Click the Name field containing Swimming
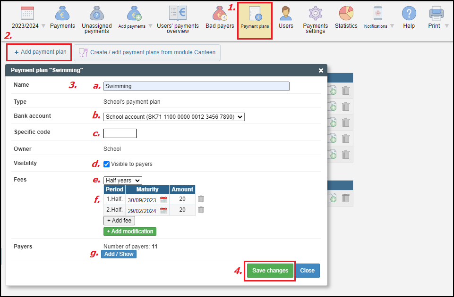Image resolution: width=454 pixels, height=297 pixels. click(196, 86)
